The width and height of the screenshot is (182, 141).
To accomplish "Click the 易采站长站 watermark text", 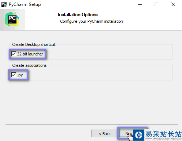I will (x=163, y=134).
